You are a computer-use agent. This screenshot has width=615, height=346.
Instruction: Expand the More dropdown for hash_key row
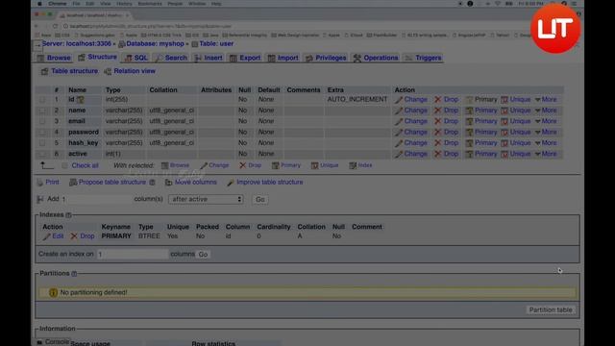pyautogui.click(x=546, y=143)
